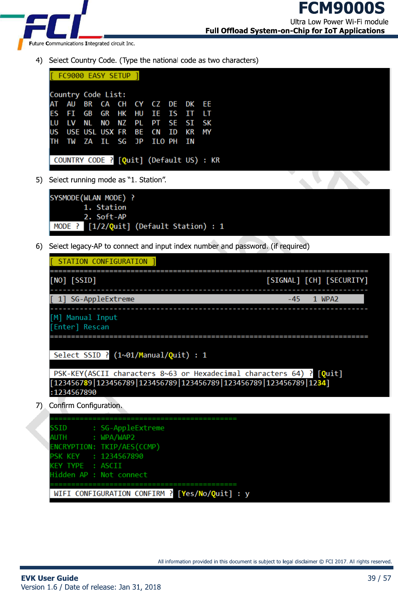Click page number '39 / 57'
The height and width of the screenshot is (591, 398).
pos(379,578)
